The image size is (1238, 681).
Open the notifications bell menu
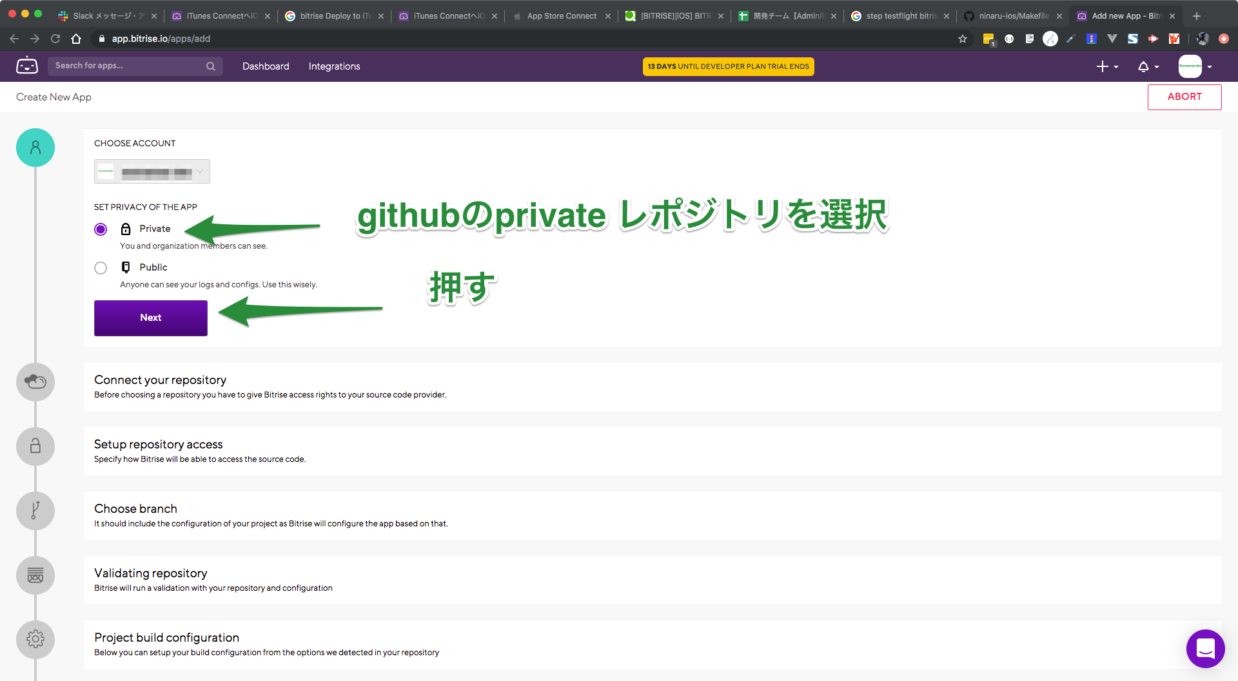tap(1148, 66)
